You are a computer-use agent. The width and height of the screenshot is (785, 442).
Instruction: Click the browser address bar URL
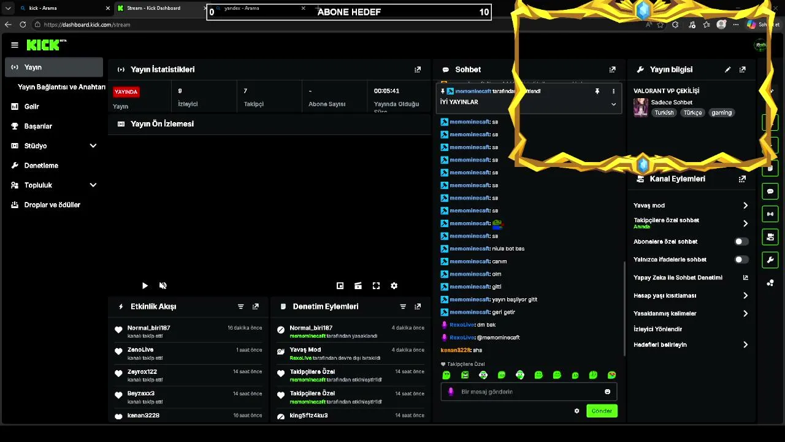click(x=87, y=25)
